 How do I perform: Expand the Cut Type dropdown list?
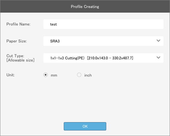103,58
